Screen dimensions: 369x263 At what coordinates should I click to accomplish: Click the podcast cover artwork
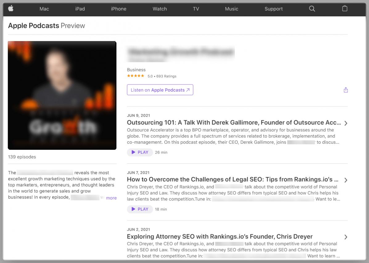pos(62,95)
